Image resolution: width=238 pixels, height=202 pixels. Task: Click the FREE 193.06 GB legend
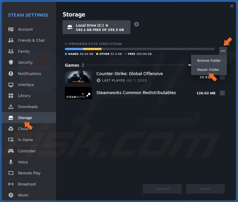[x=138, y=54]
